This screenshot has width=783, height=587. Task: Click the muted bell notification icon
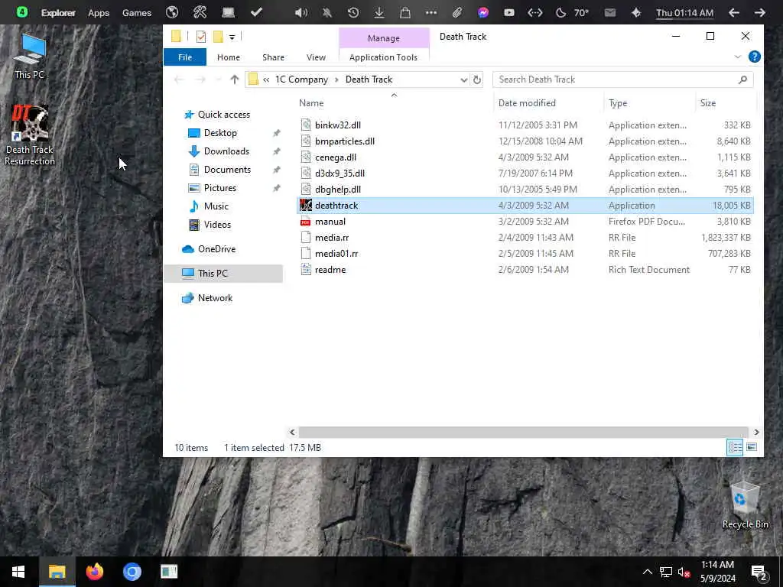click(x=327, y=12)
